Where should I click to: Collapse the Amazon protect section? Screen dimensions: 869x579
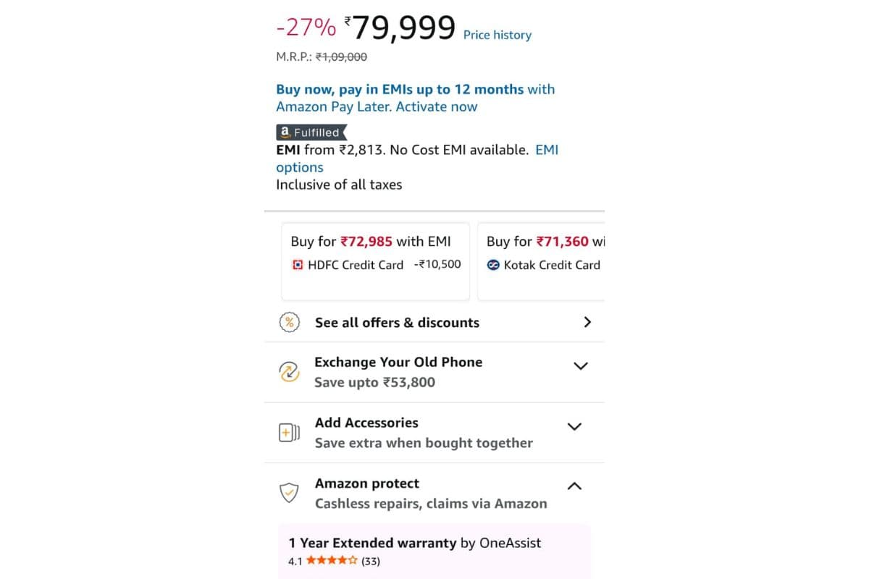pos(574,486)
